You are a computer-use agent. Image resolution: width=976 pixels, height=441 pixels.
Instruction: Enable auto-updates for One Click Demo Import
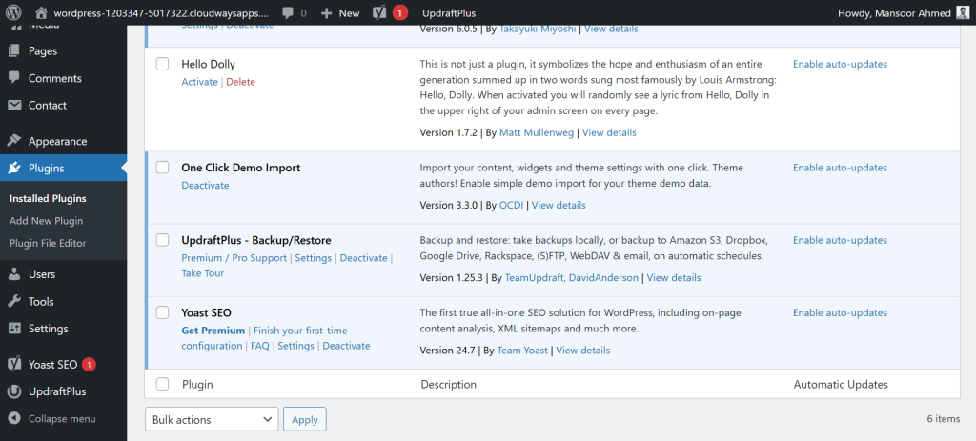tap(841, 168)
